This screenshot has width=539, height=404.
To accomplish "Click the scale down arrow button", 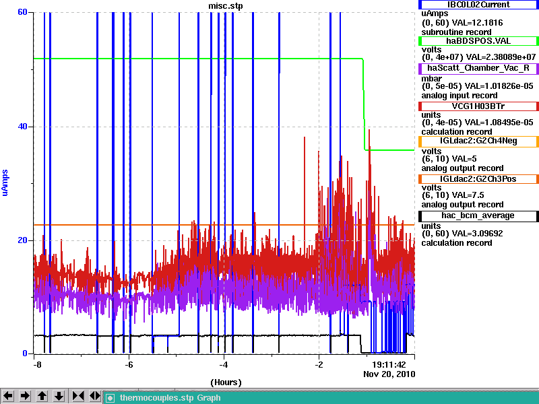I will (x=59, y=396).
